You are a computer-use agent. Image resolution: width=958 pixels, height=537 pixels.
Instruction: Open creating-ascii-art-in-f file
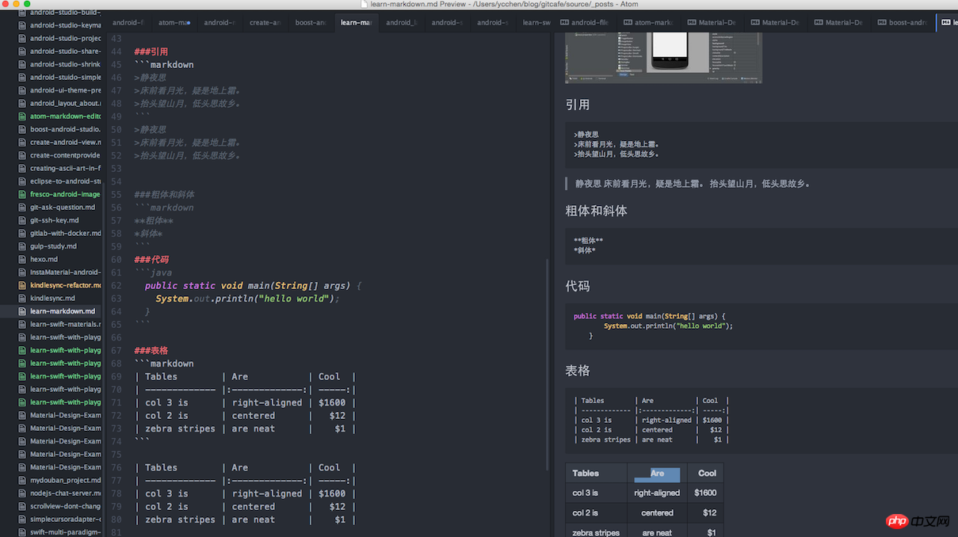pyautogui.click(x=66, y=168)
